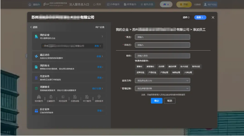Choose the 财务总监 quick position tag
The image size is (244, 136).
[x=196, y=66]
